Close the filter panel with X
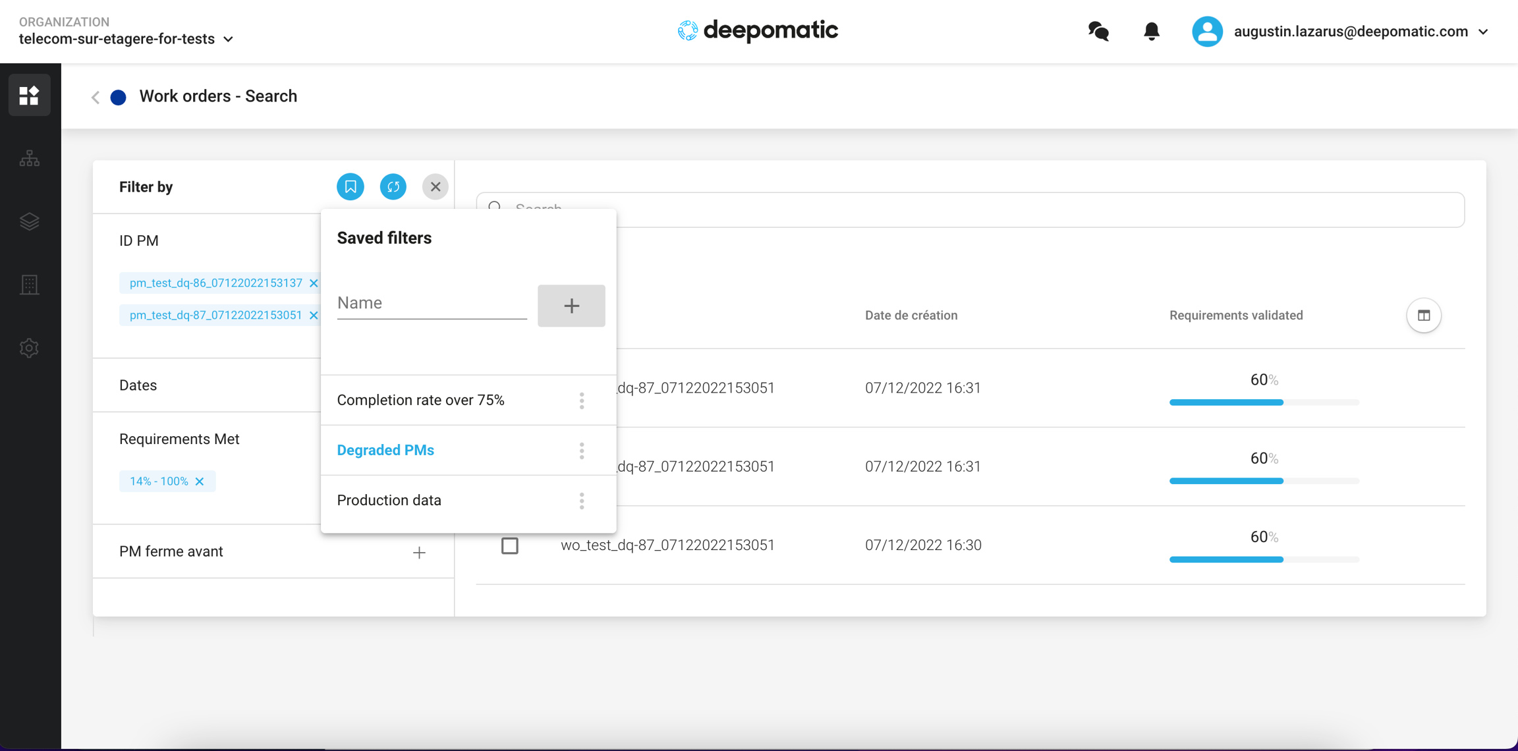1518x751 pixels. tap(435, 187)
